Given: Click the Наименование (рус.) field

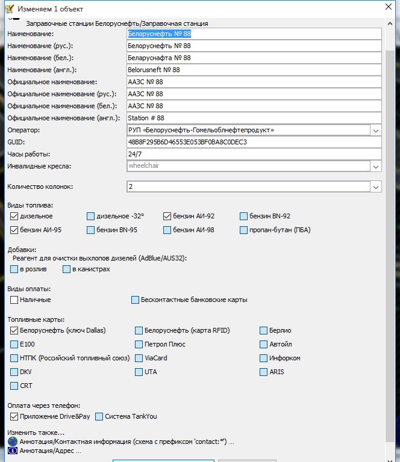Looking at the screenshot, I should 254,46.
